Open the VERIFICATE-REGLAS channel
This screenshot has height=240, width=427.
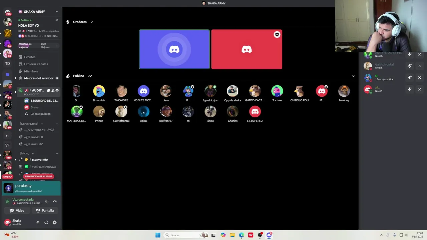coord(38,167)
